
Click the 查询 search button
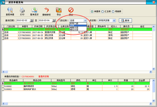pyautogui.click(x=125, y=21)
